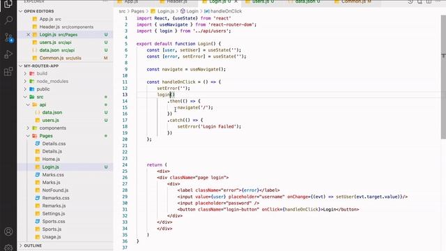
Task: Open Marks.css file
Action: pos(65,175)
